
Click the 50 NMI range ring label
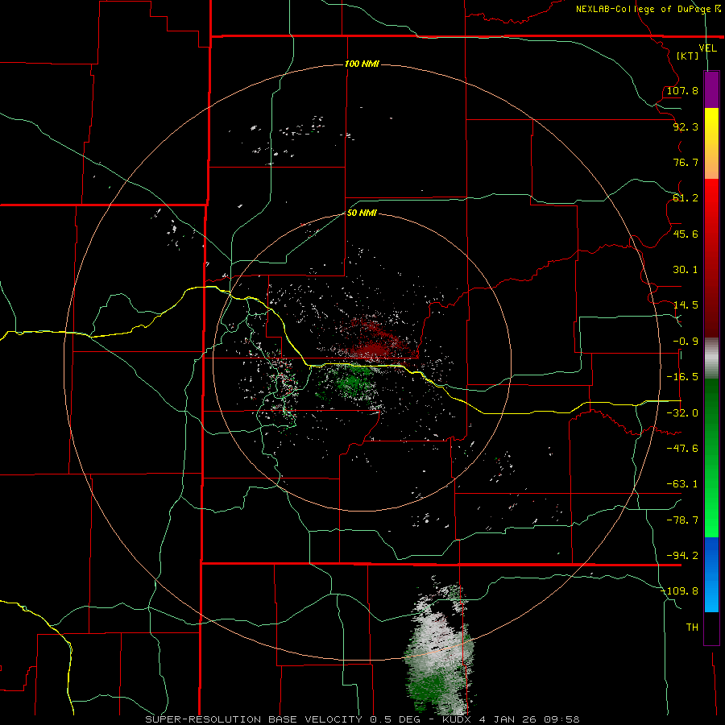(x=362, y=213)
